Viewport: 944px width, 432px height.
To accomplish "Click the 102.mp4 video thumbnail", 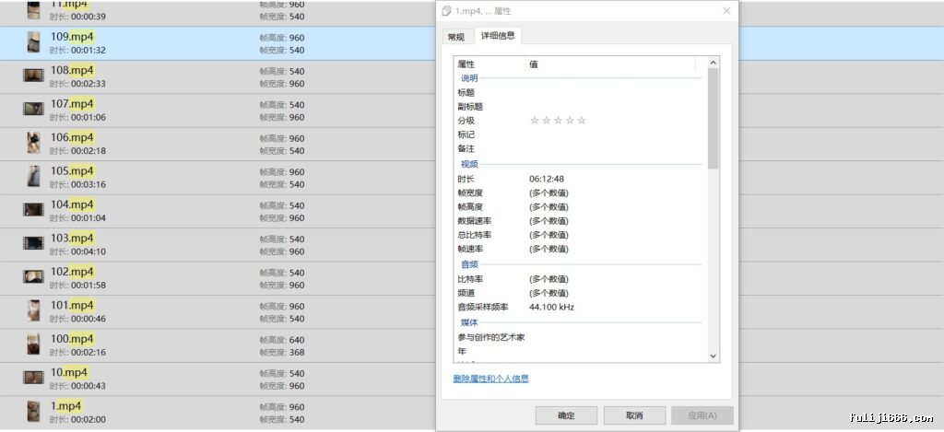I will [34, 276].
